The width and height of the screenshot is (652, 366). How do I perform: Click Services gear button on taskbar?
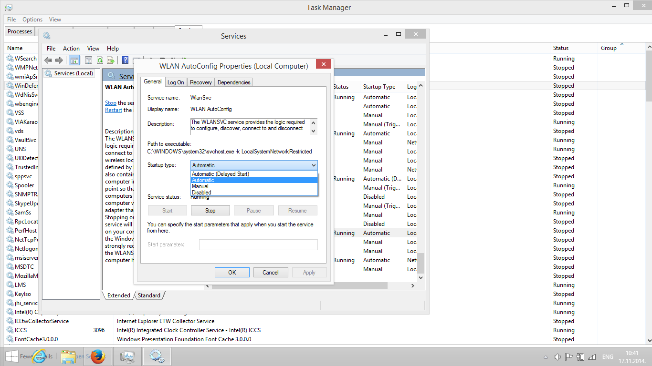tap(157, 356)
